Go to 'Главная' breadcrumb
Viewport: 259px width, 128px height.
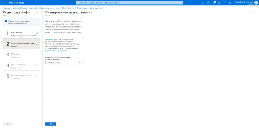pyautogui.click(x=6, y=8)
